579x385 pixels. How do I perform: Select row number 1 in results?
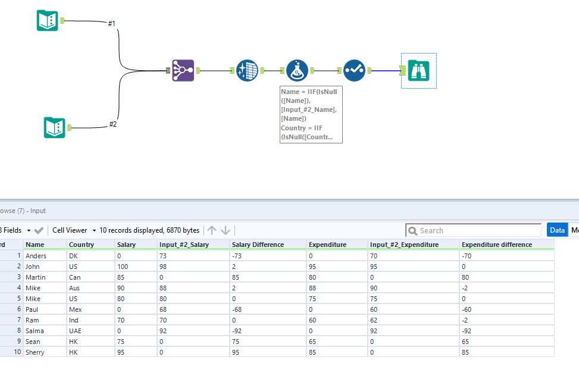click(x=11, y=256)
